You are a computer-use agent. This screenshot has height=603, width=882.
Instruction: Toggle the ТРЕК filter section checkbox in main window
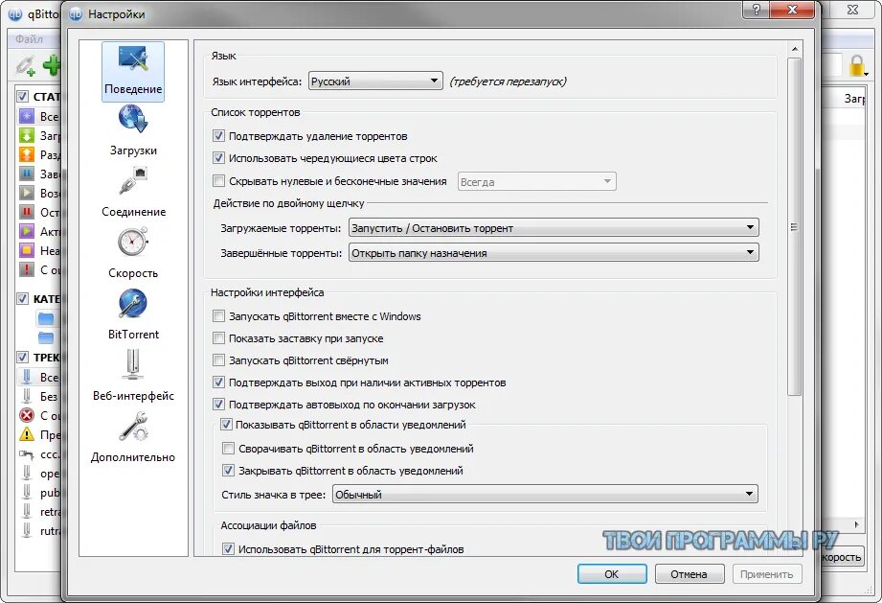click(x=22, y=357)
